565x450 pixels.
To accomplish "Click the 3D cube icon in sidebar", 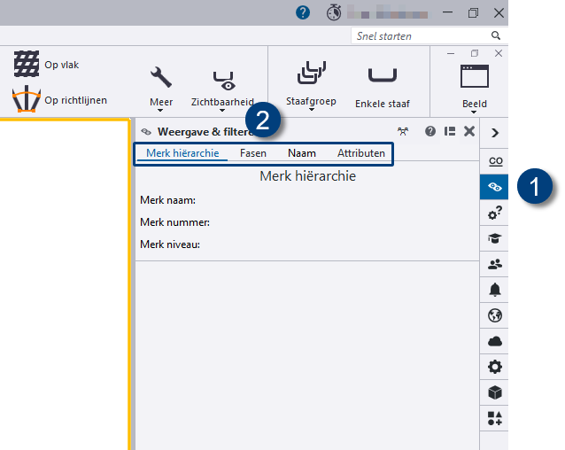I will (x=494, y=392).
